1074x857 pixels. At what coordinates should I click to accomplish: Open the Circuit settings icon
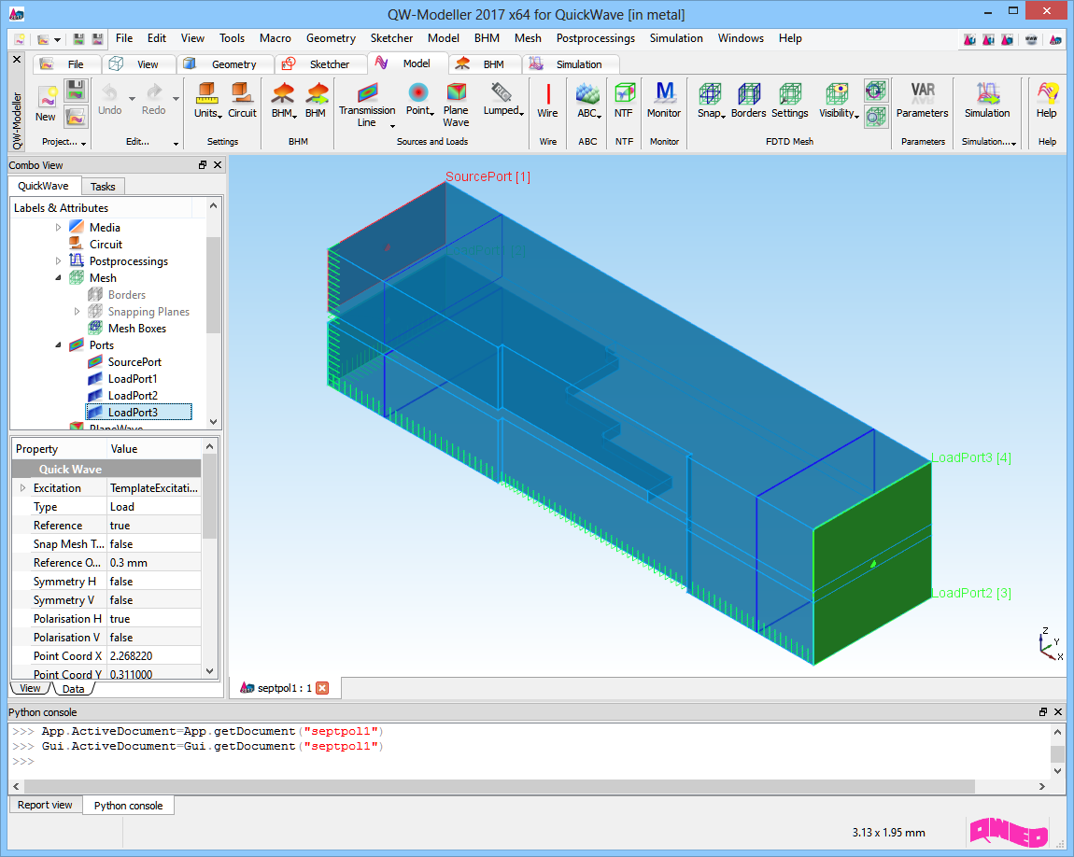click(241, 92)
